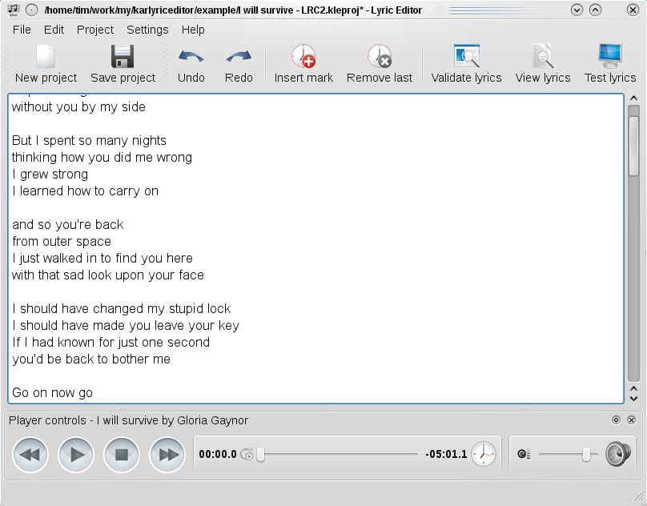The image size is (647, 506).
Task: Run Test lyrics
Action: click(x=610, y=64)
